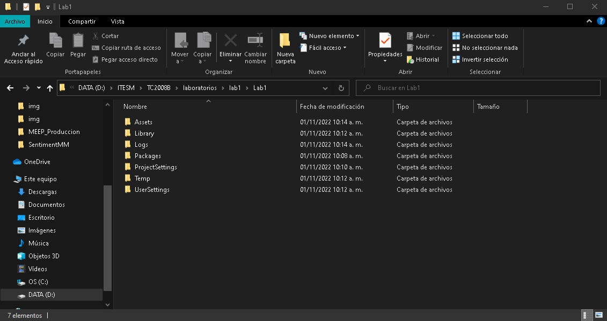Click the Cambiar nombre icon
607x321 pixels.
[x=255, y=41]
